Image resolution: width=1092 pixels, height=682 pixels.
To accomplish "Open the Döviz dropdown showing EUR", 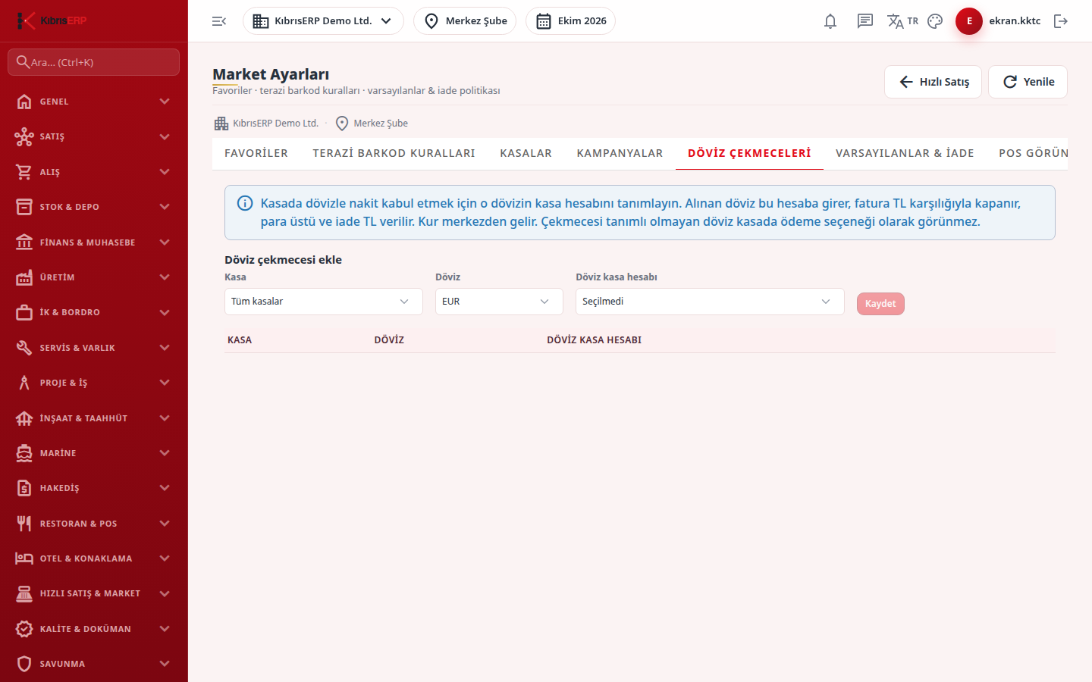I will point(499,302).
